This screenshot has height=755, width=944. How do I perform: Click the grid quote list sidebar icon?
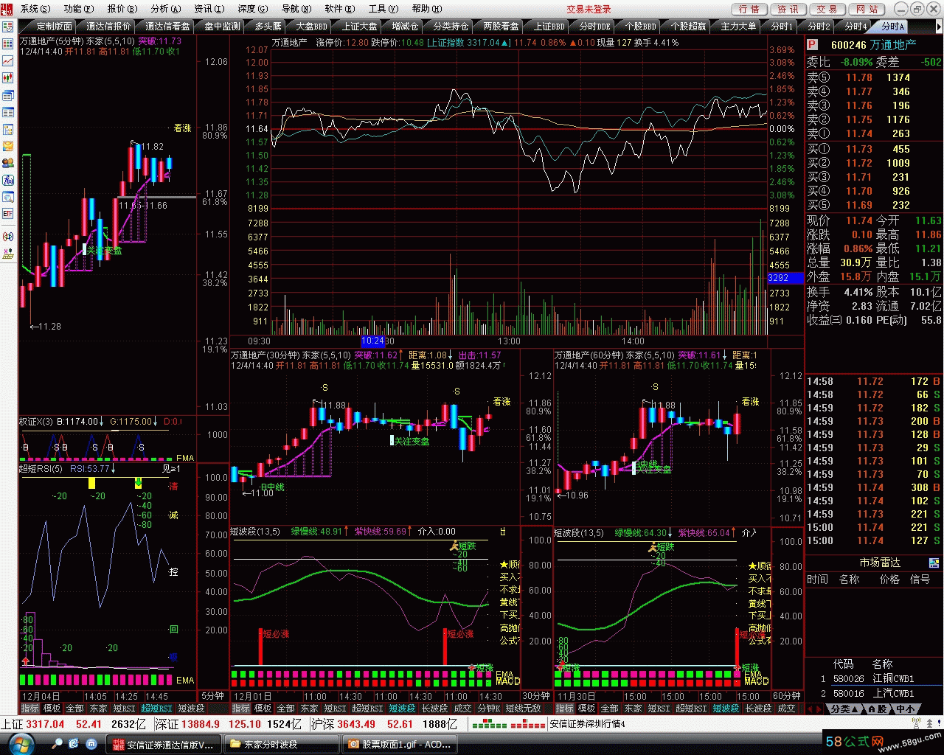pyautogui.click(x=8, y=44)
